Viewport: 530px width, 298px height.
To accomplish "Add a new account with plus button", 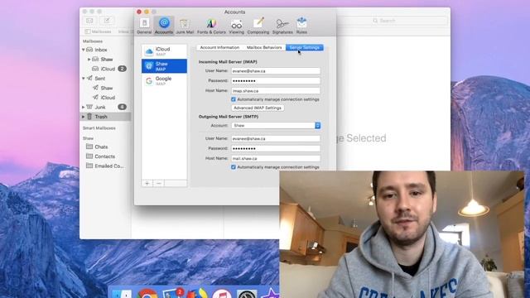I will click(147, 183).
